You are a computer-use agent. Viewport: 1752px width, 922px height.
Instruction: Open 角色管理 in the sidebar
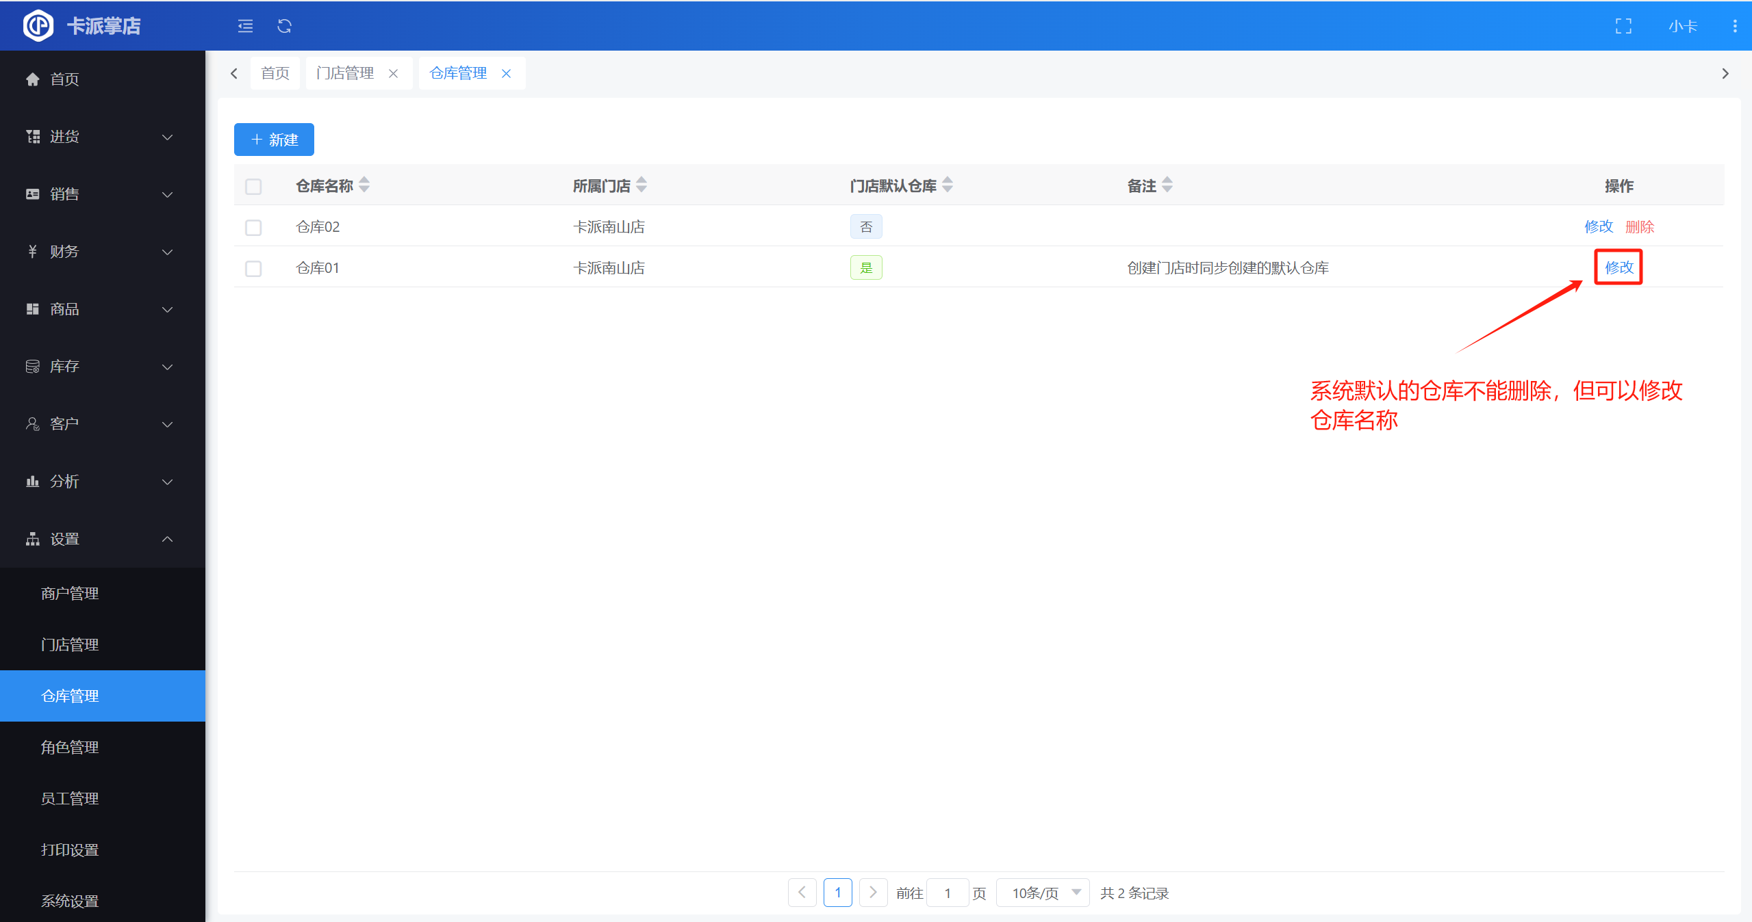(x=70, y=747)
